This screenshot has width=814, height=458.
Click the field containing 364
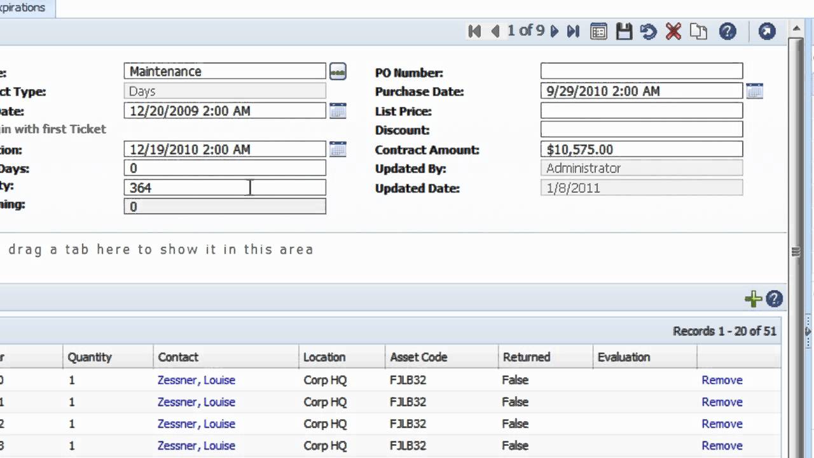(x=225, y=188)
